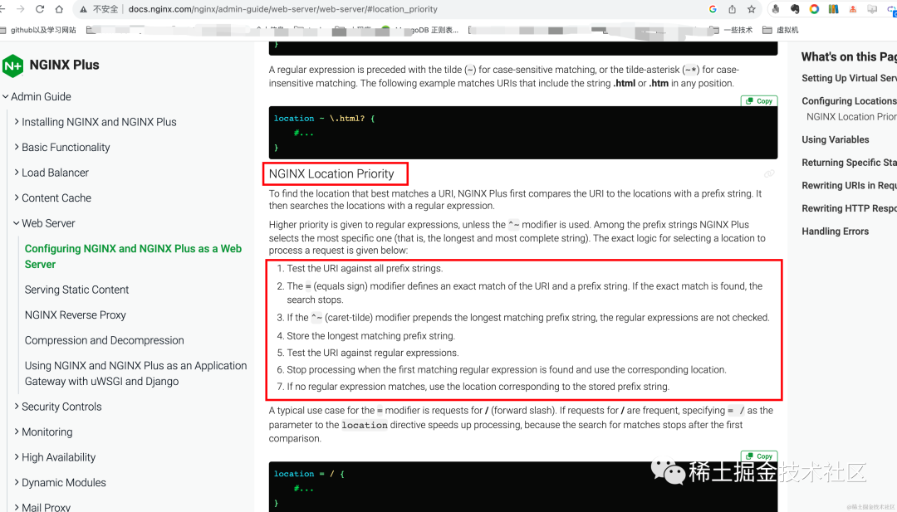897x512 pixels.
Task: Click the not-secure warning icon in address bar
Action: coord(84,9)
